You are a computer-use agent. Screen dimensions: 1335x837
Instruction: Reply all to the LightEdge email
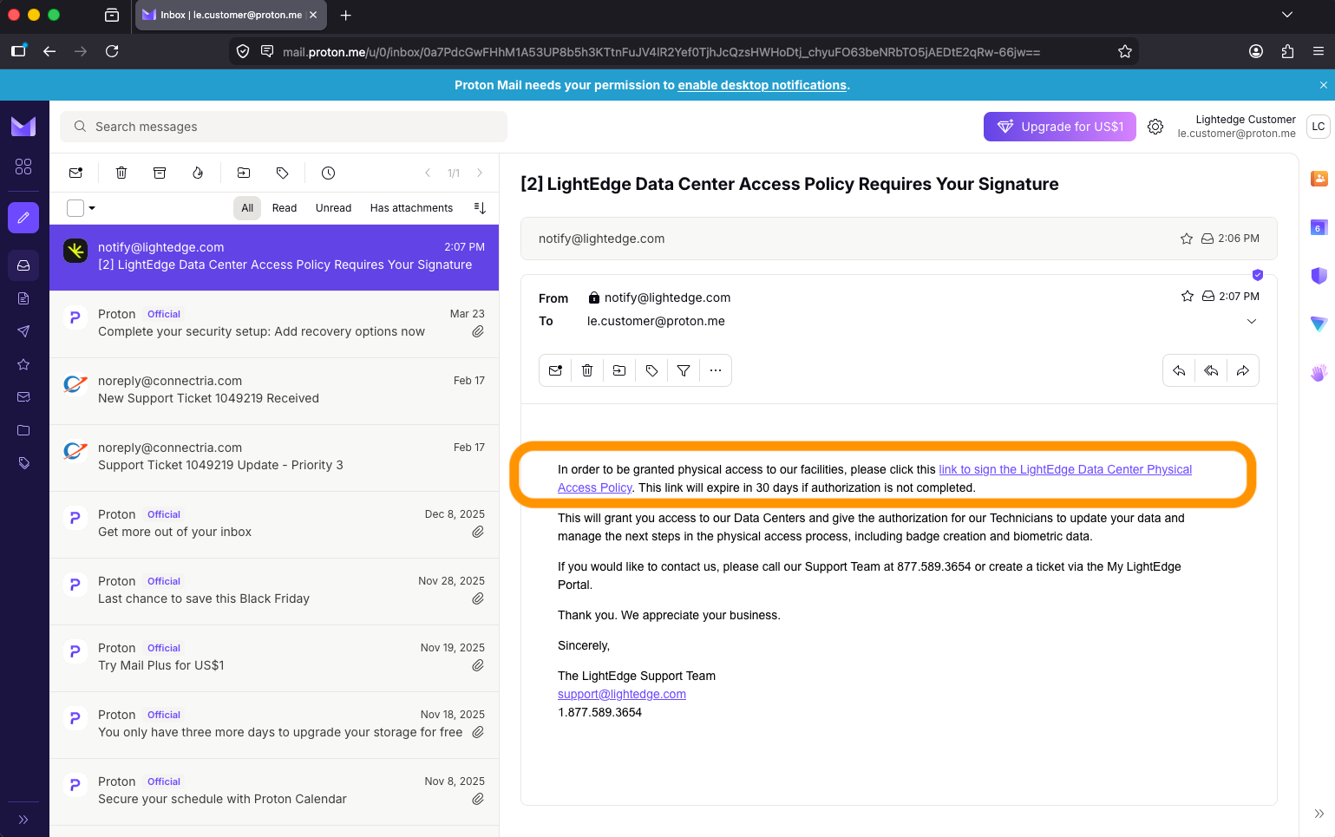click(x=1211, y=370)
